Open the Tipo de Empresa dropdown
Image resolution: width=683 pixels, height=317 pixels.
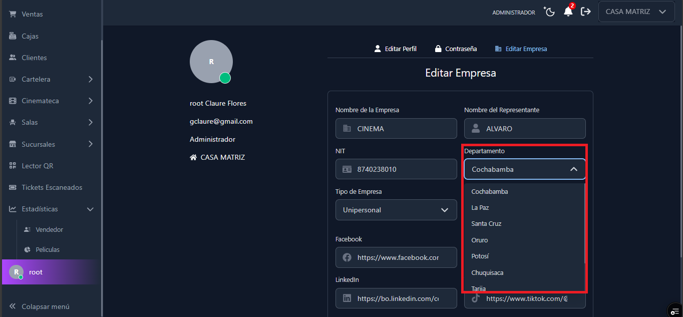point(396,210)
